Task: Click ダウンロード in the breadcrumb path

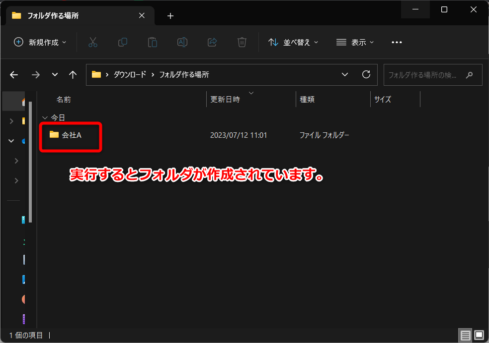Action: point(130,75)
